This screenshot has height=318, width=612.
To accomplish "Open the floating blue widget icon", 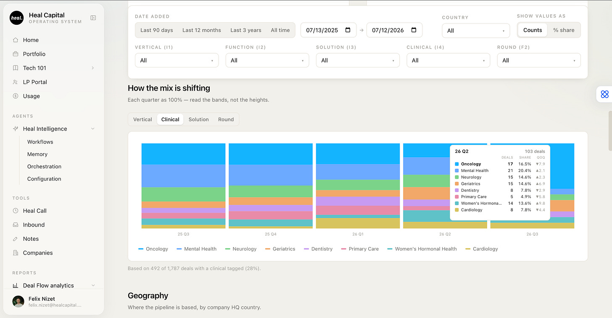I will click(x=604, y=94).
